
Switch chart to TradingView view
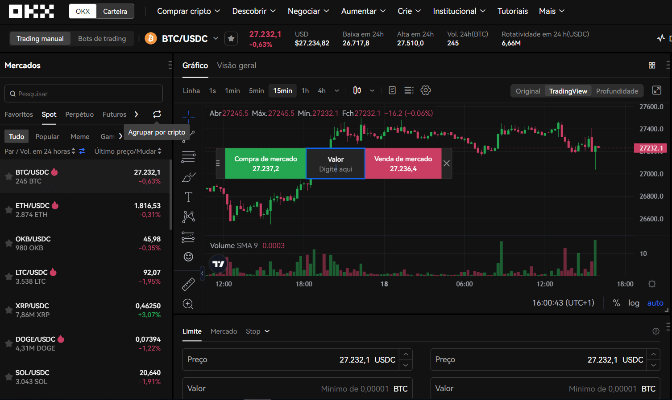(x=568, y=91)
